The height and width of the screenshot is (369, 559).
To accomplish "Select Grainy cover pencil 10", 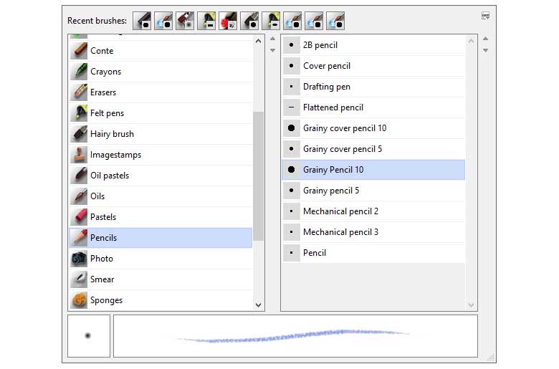I will pyautogui.click(x=373, y=128).
